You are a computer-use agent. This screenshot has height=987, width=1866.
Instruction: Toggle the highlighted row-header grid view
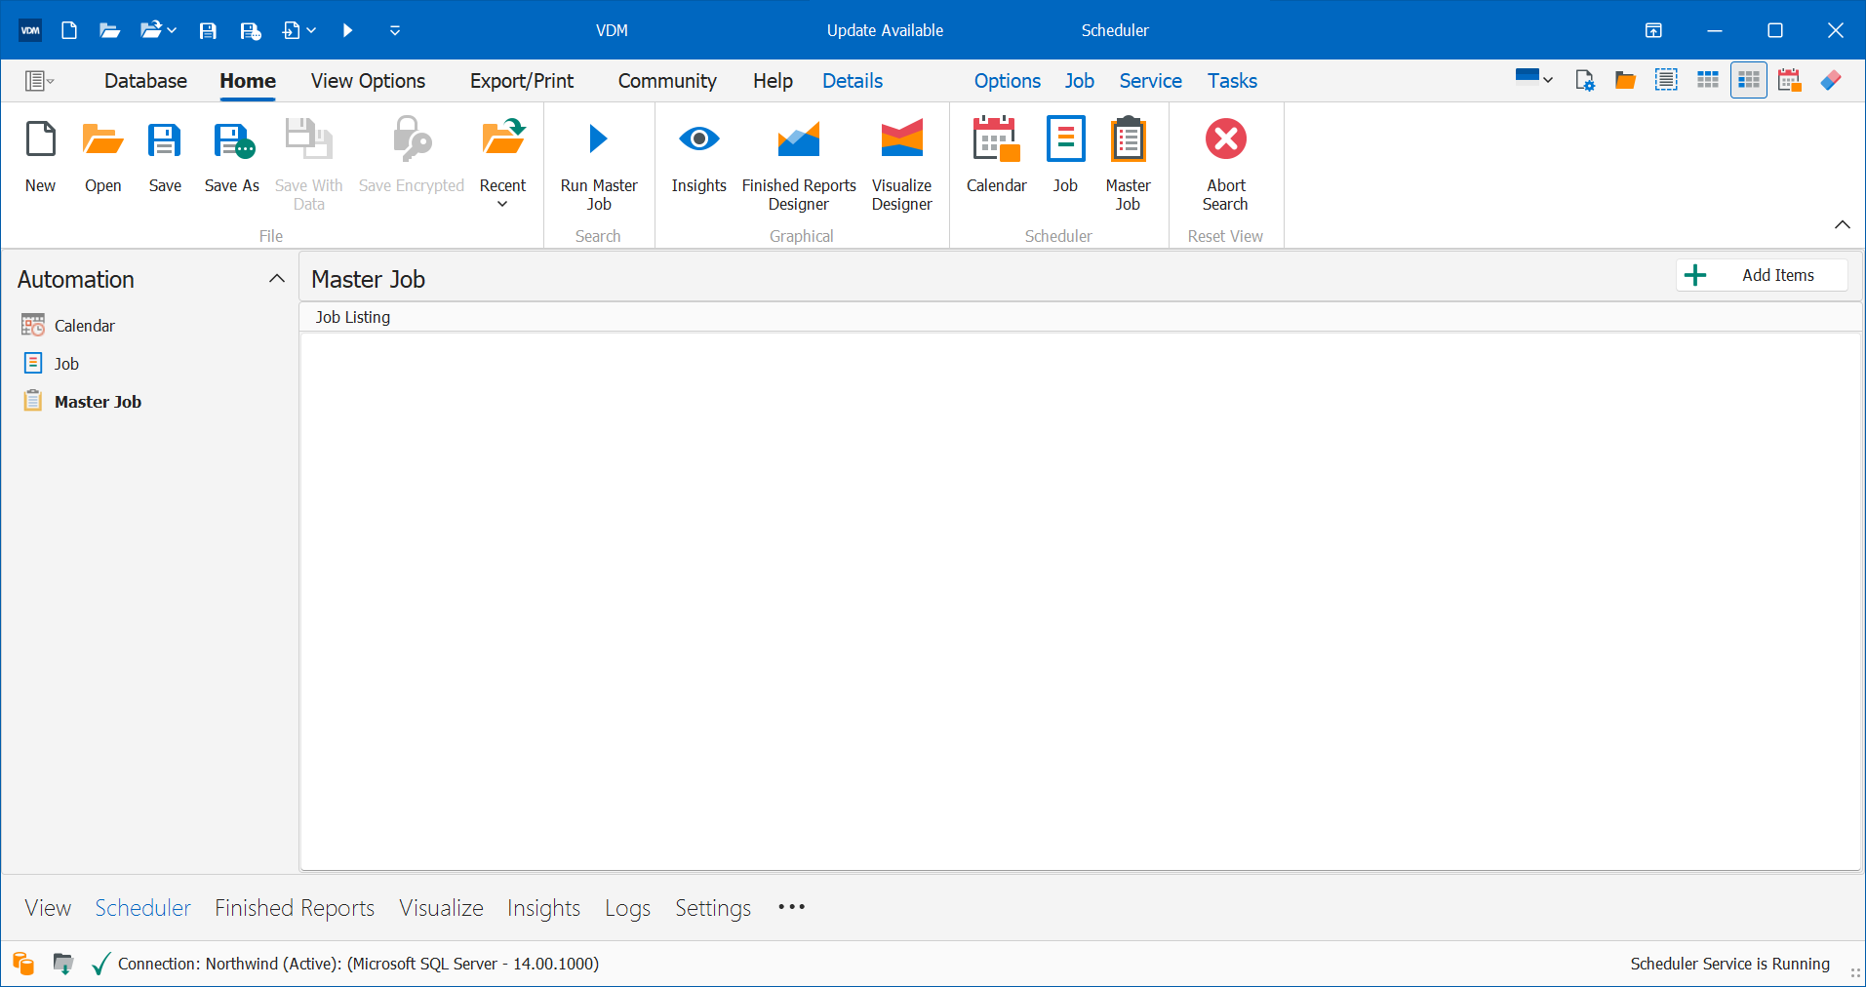click(1749, 80)
